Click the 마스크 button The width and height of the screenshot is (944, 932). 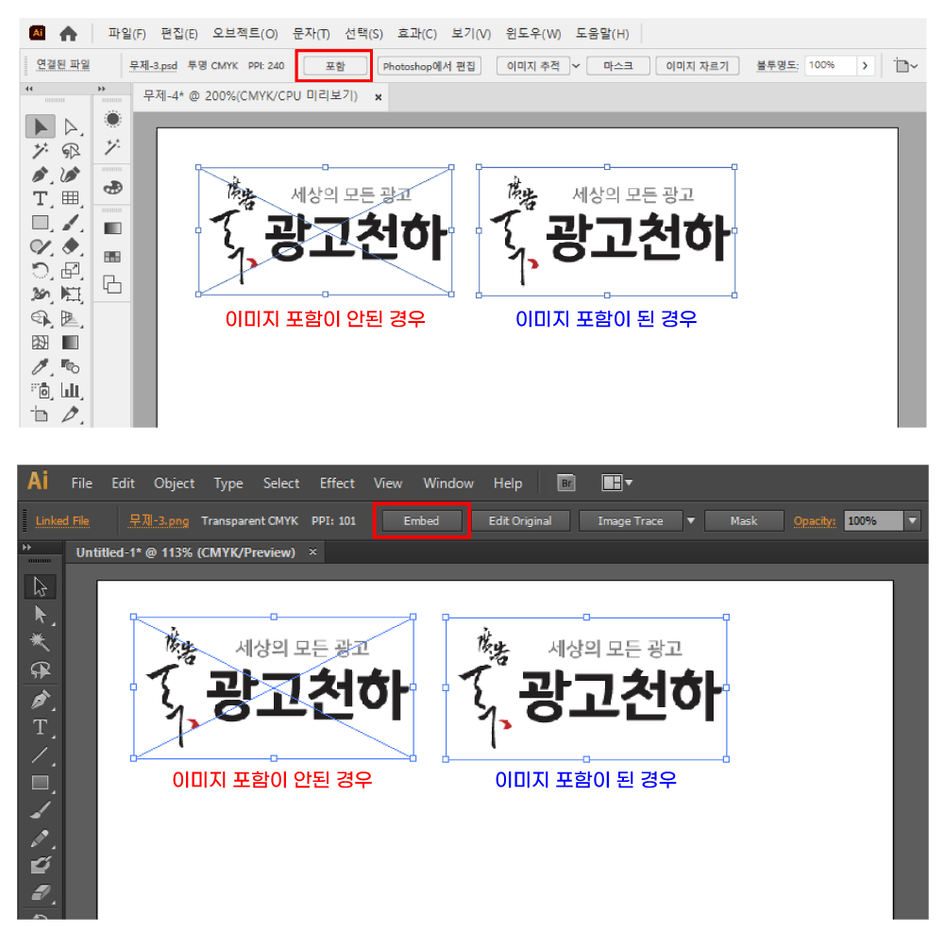click(x=618, y=65)
